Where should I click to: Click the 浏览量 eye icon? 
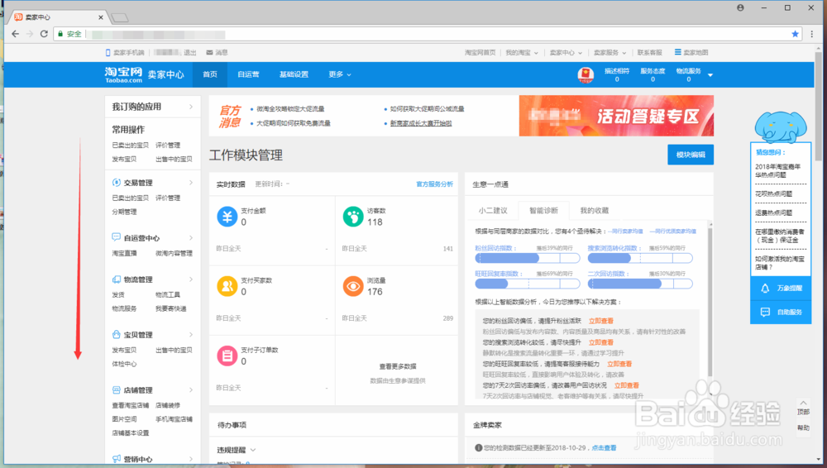pos(353,286)
